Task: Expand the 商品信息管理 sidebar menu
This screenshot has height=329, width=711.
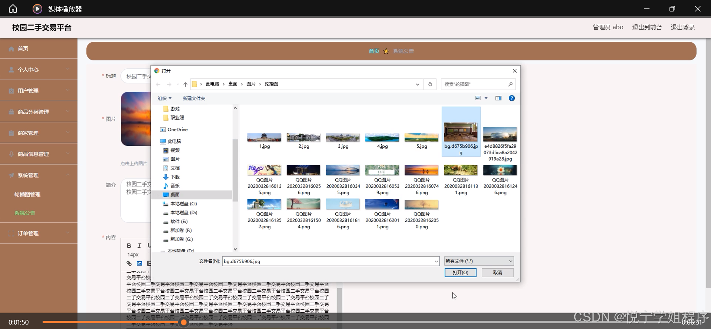Action: pos(39,154)
